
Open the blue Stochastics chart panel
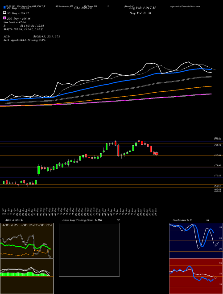(x=196, y=241)
